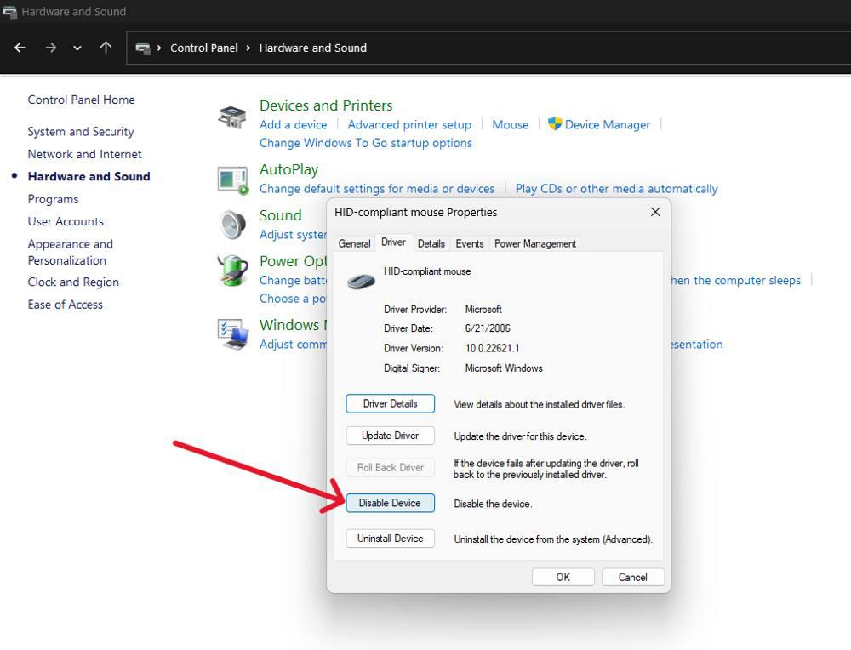This screenshot has height=650, width=851.
Task: Open recent locations dropdown chevron
Action: (77, 48)
